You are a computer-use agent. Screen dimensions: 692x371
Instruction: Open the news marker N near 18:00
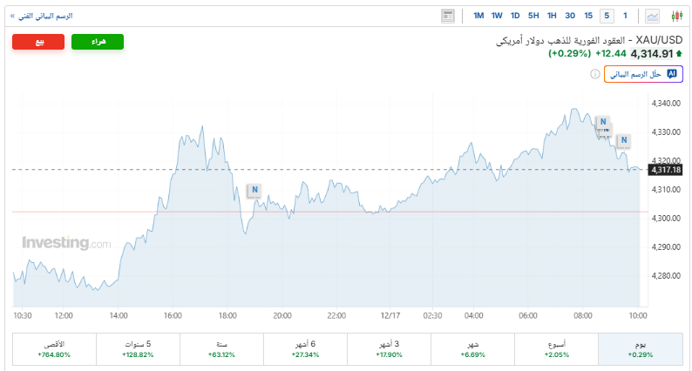[254, 190]
